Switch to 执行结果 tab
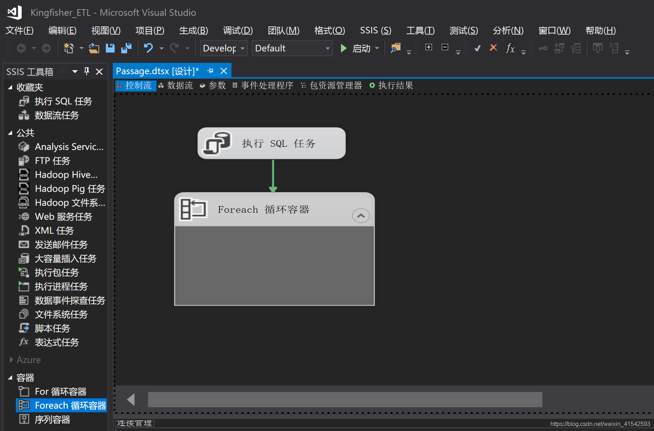Image resolution: width=654 pixels, height=431 pixels. point(391,86)
